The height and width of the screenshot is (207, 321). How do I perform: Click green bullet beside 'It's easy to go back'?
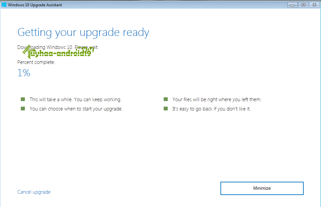point(165,108)
